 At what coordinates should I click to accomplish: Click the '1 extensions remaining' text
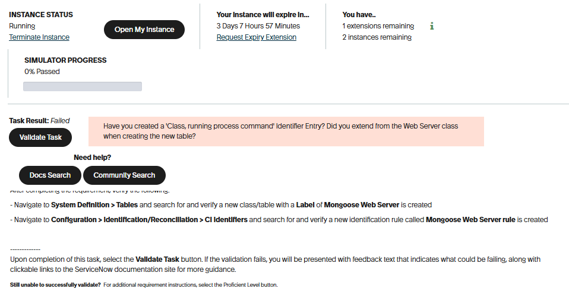pyautogui.click(x=378, y=26)
